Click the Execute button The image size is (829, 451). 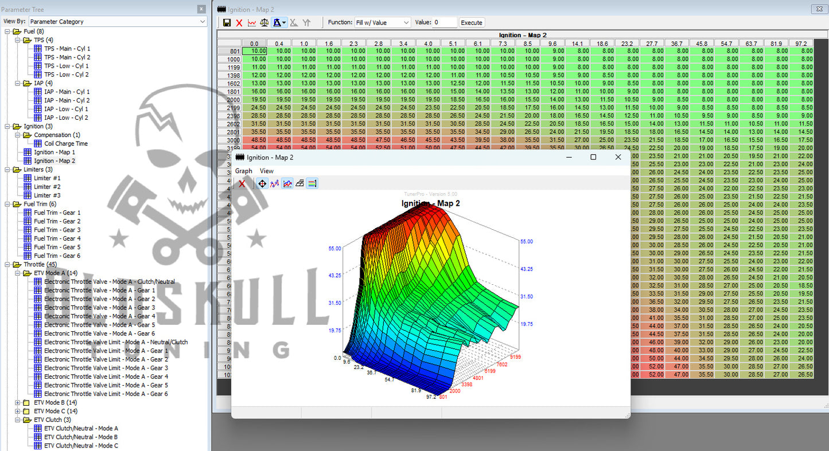(x=471, y=22)
